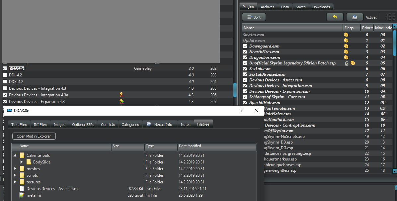The image size is (397, 201).
Task: Click the scripts folder icon
Action: point(22,175)
